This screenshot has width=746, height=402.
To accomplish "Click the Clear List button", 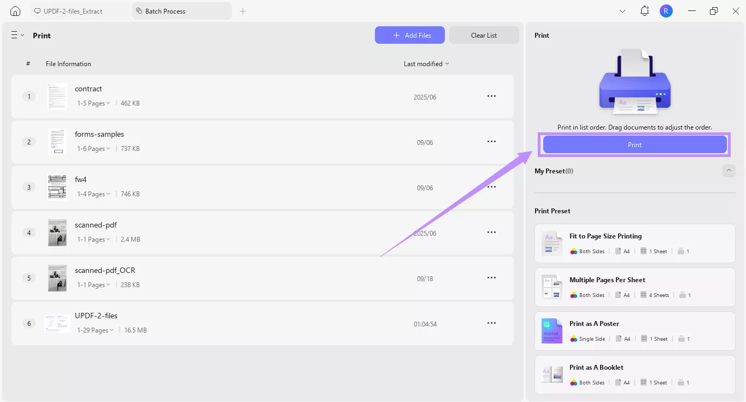I will [484, 35].
